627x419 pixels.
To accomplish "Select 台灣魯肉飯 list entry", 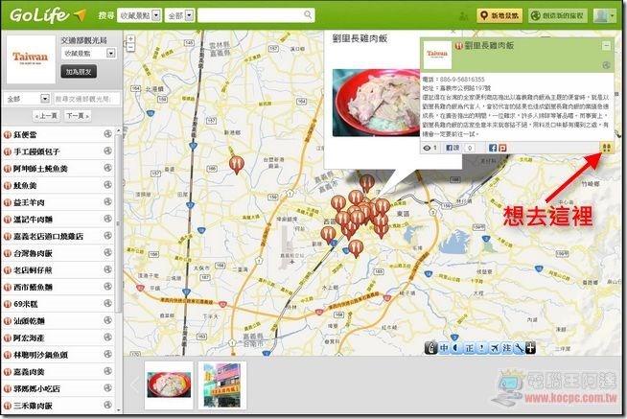I will click(33, 253).
